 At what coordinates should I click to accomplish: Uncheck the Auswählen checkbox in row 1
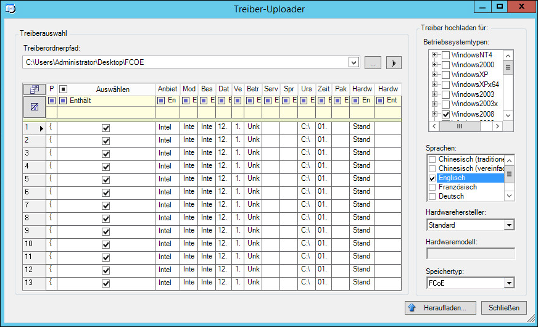[x=106, y=128]
